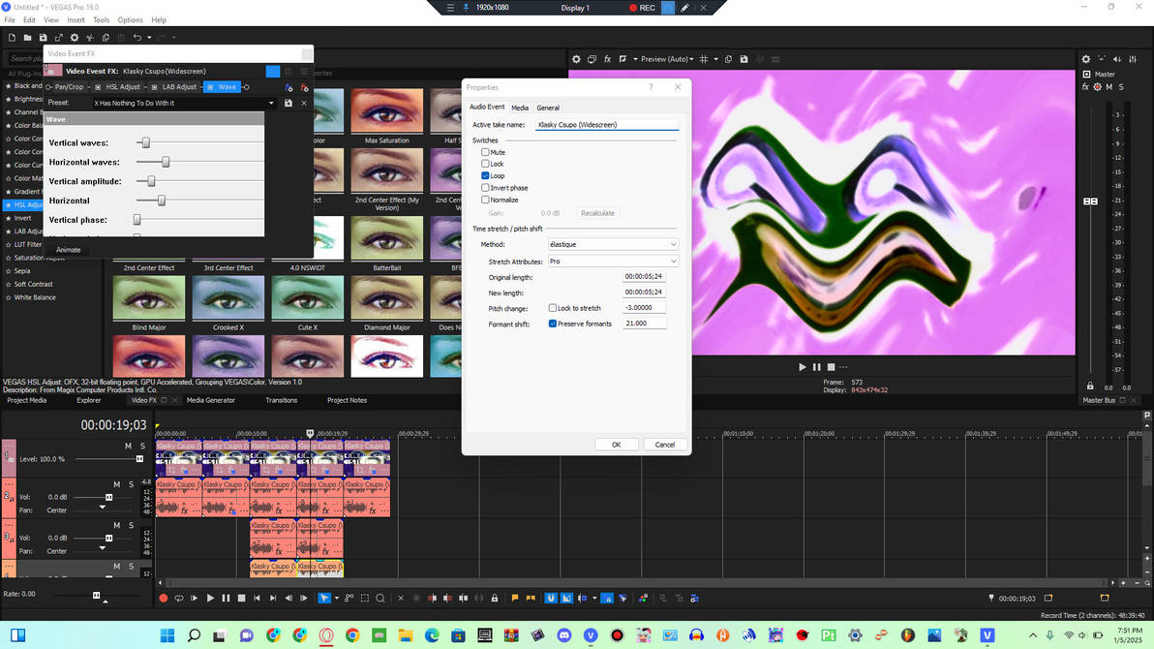1154x649 pixels.
Task: Open Preview Properties gear above the video preview
Action: pyautogui.click(x=576, y=59)
